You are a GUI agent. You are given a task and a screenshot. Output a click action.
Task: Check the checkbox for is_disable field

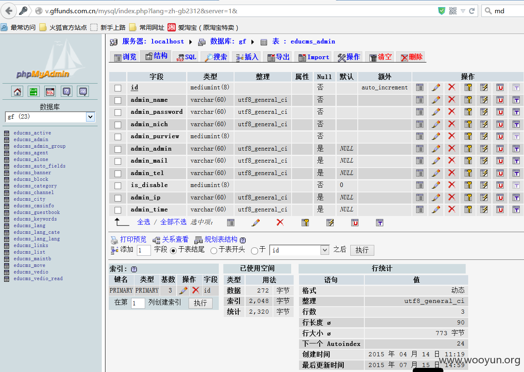118,185
